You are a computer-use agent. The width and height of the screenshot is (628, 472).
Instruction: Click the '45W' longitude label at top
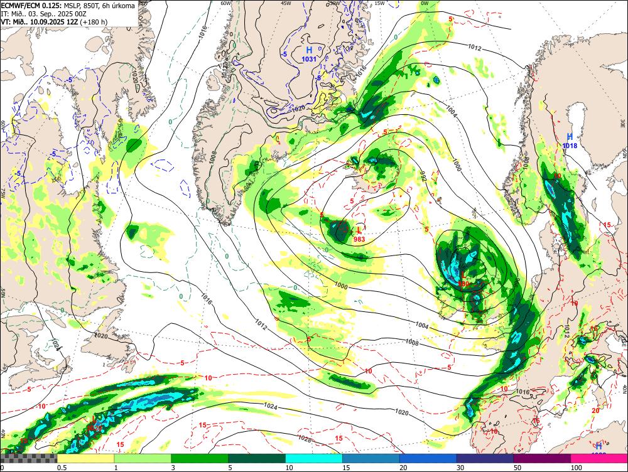(x=286, y=3)
